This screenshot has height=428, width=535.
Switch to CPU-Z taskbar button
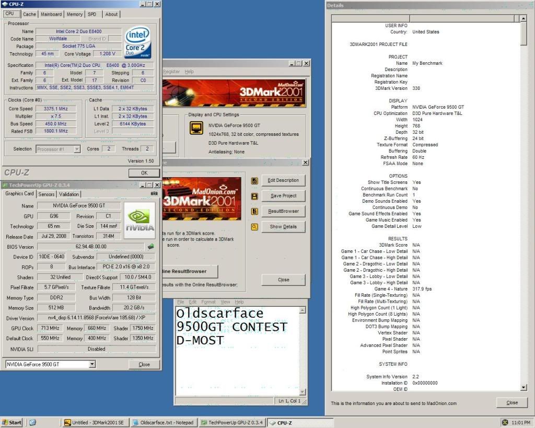pyautogui.click(x=300, y=423)
